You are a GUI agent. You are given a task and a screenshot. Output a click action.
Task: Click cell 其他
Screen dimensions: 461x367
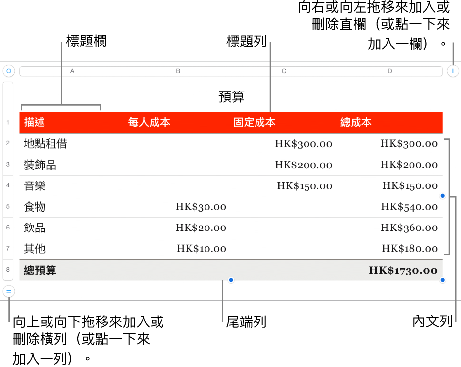coord(72,249)
